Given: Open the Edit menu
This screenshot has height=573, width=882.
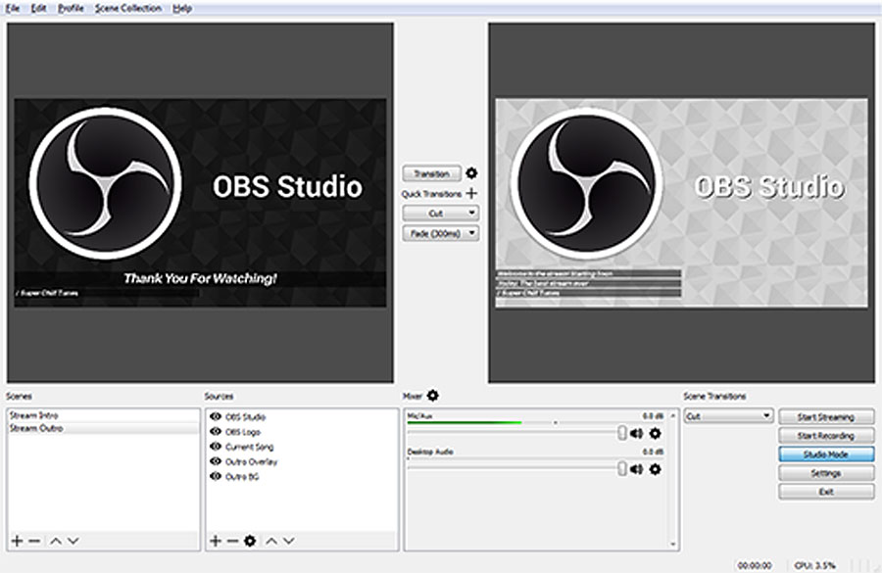Looking at the screenshot, I should 38,9.
